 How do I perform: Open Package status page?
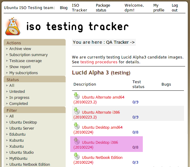(103, 8)
